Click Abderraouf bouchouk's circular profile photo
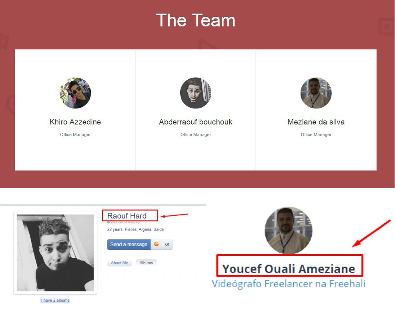 point(196,93)
